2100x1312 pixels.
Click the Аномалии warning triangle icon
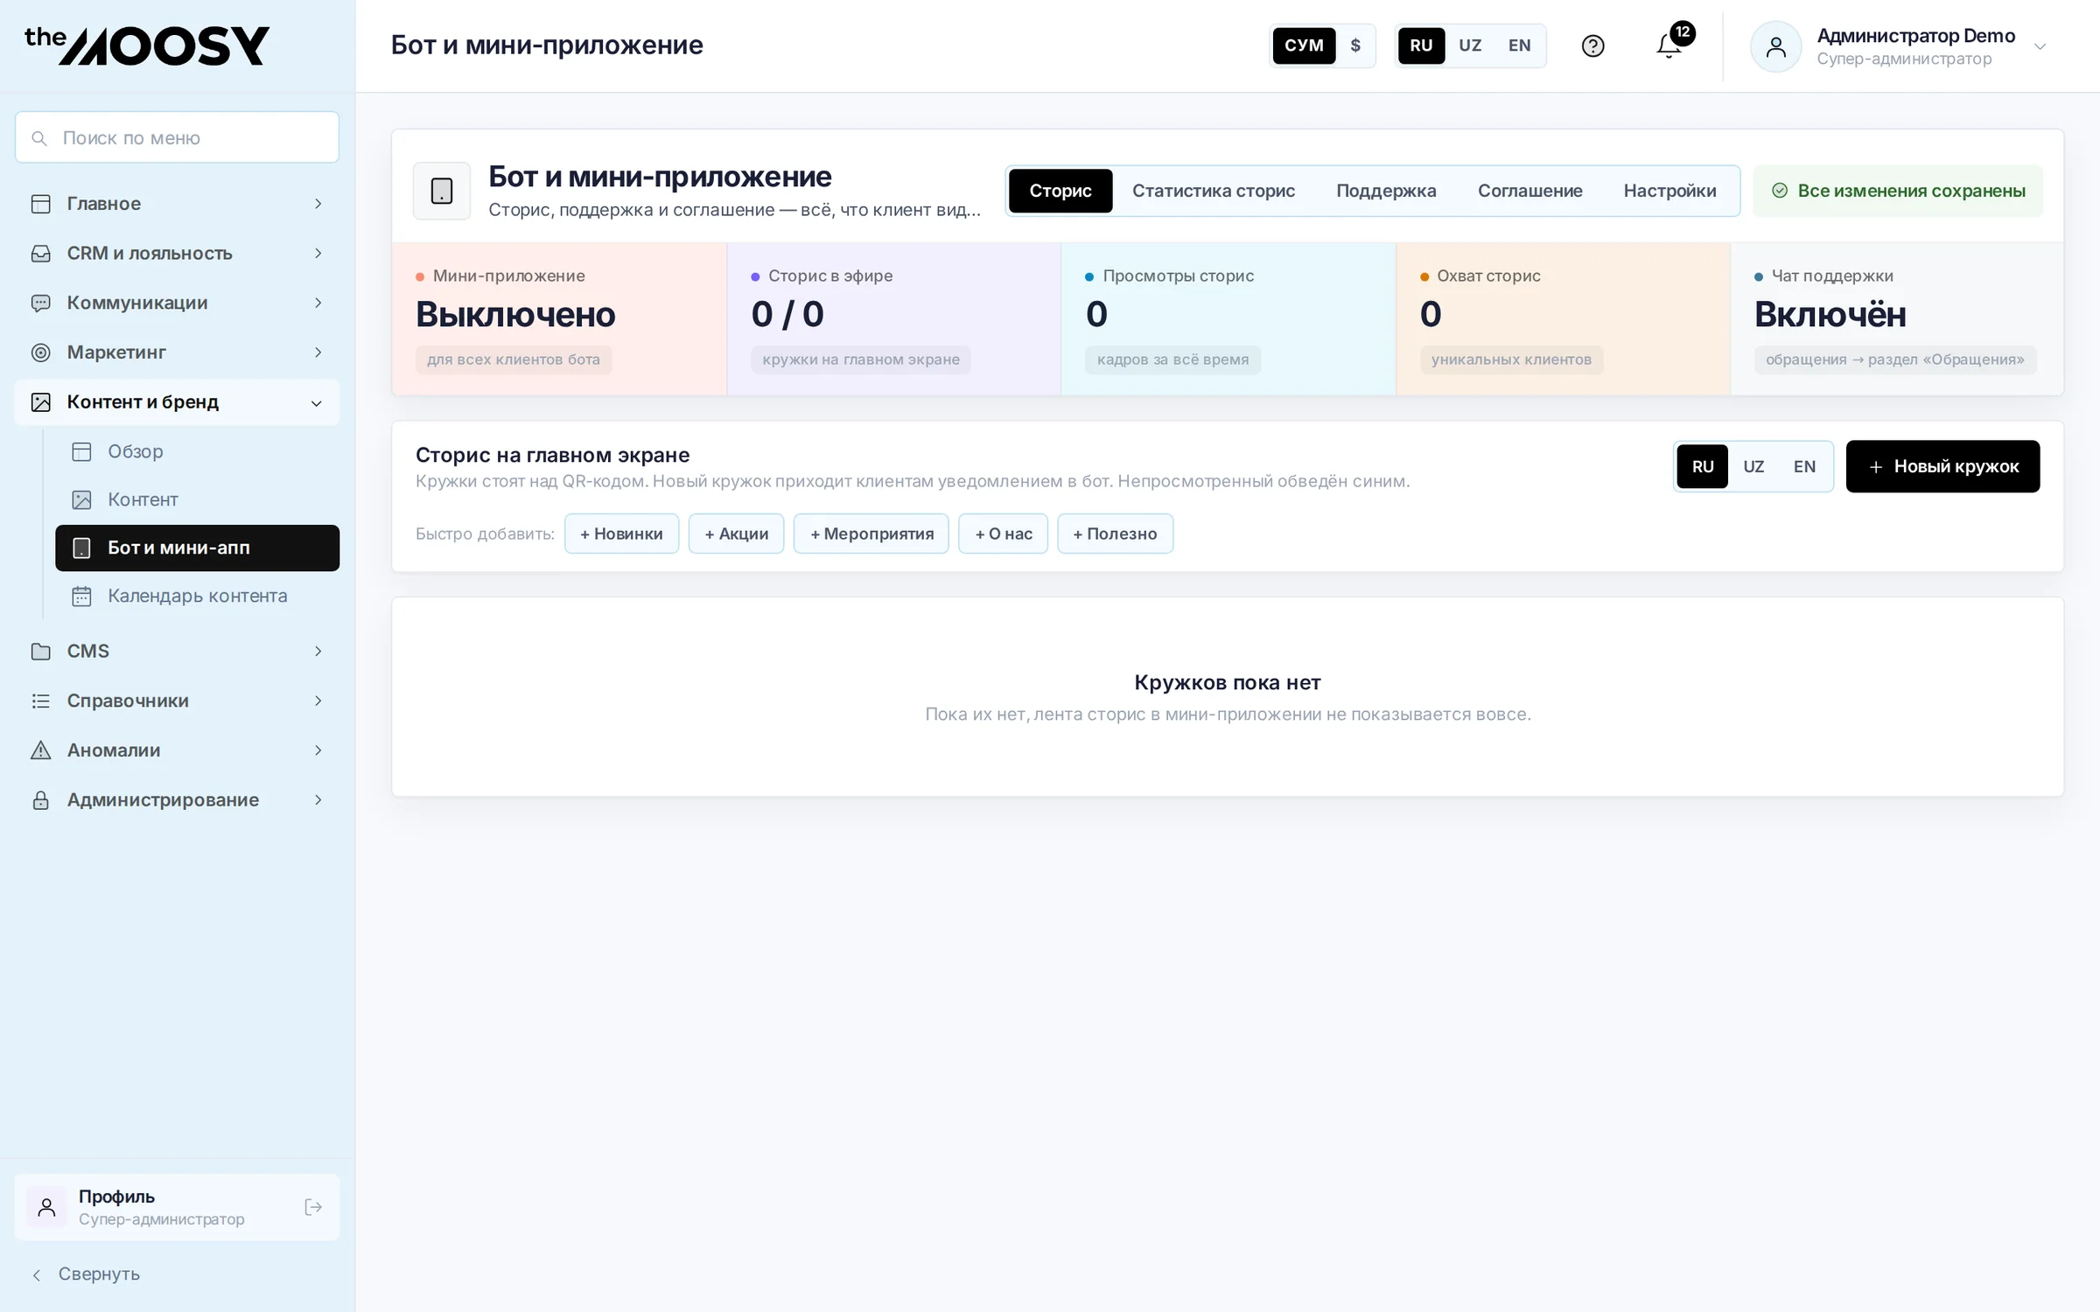tap(41, 750)
